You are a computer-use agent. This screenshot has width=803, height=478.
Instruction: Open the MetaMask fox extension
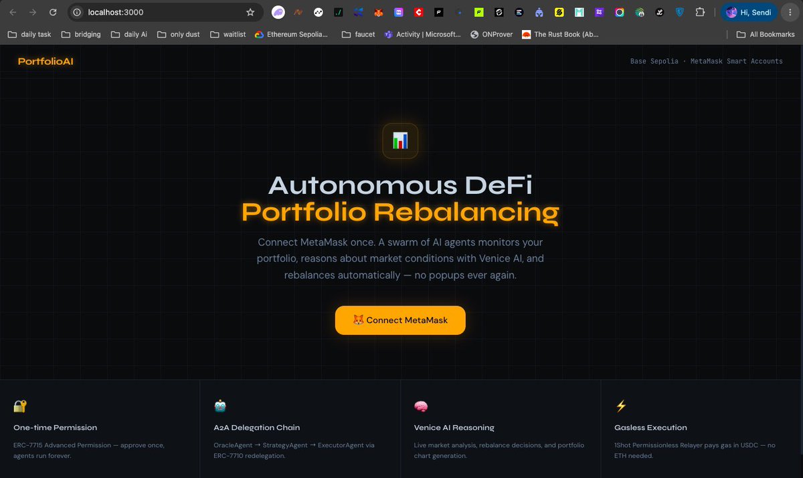click(x=379, y=12)
